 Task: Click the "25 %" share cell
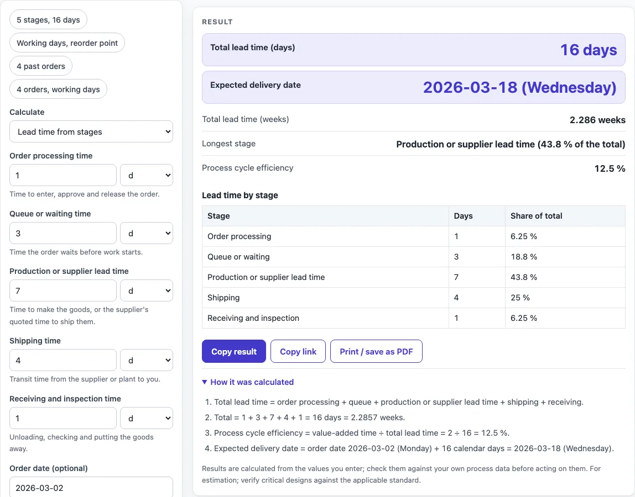[565, 298]
